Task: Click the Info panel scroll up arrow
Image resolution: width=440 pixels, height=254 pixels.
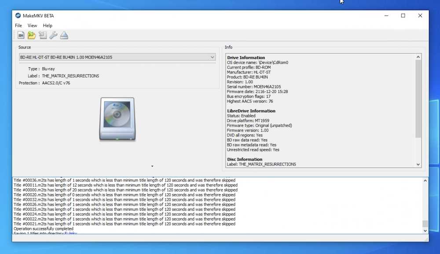Action: [418, 57]
